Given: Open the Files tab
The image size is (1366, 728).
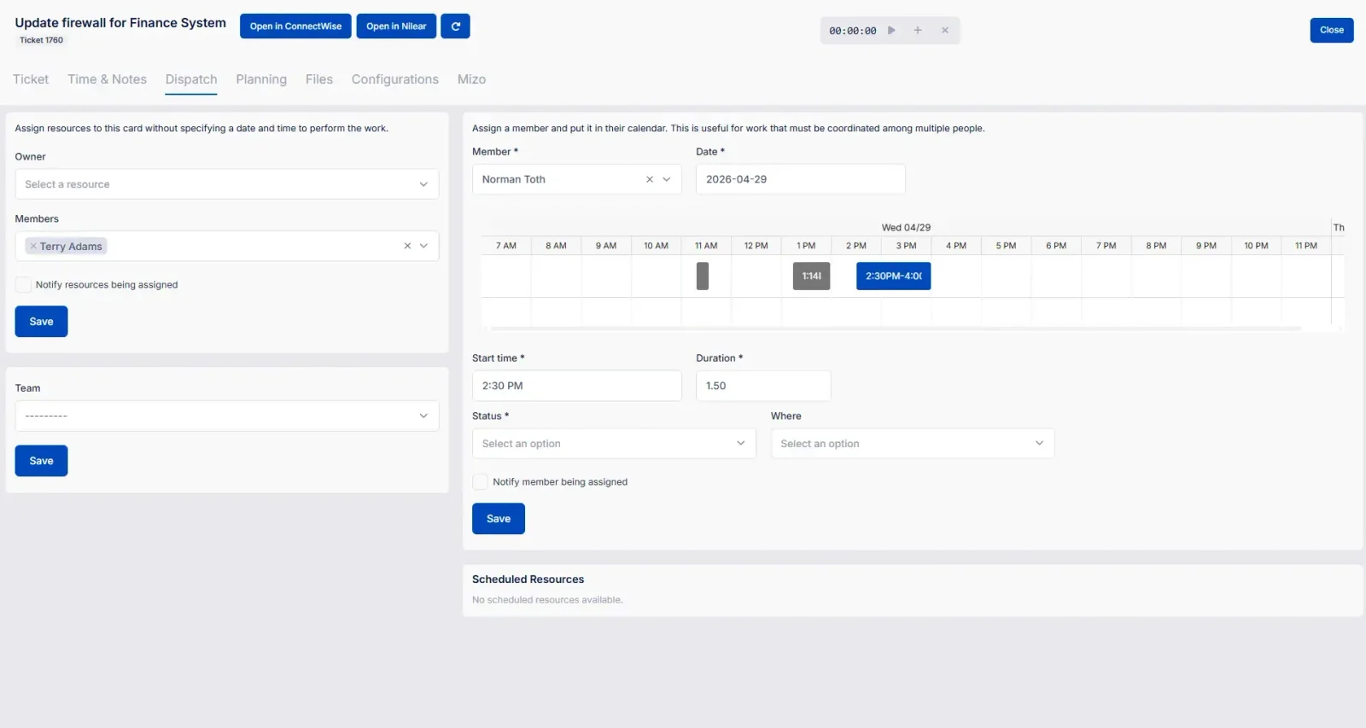Looking at the screenshot, I should 319,79.
